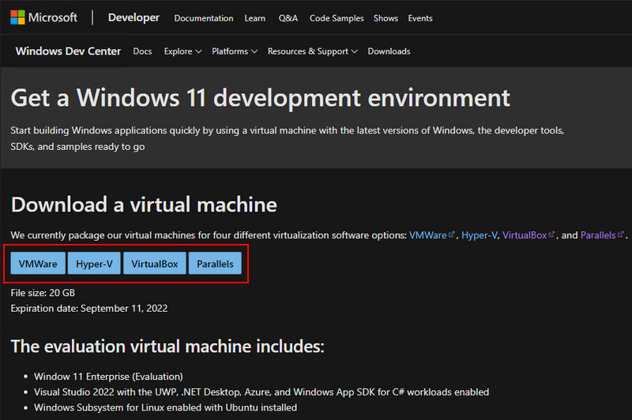Browse Code Samples
The image size is (632, 420).
(337, 18)
